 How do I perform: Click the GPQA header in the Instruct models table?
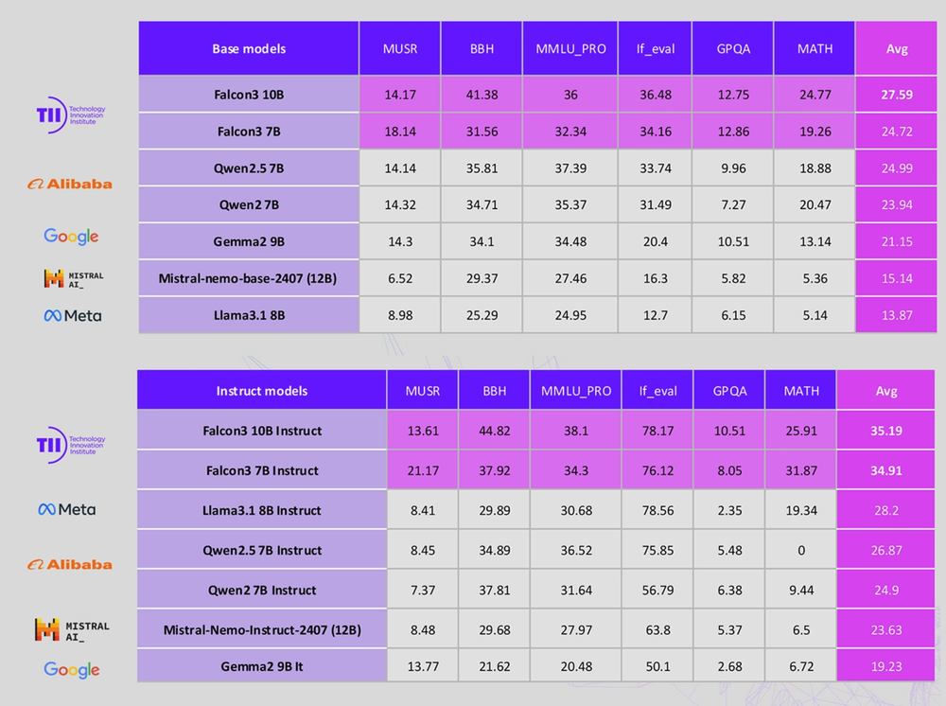coord(729,391)
